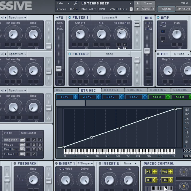Toggle Filter 1 power button
Viewport: 191px width, 191px height.
pos(70,18)
